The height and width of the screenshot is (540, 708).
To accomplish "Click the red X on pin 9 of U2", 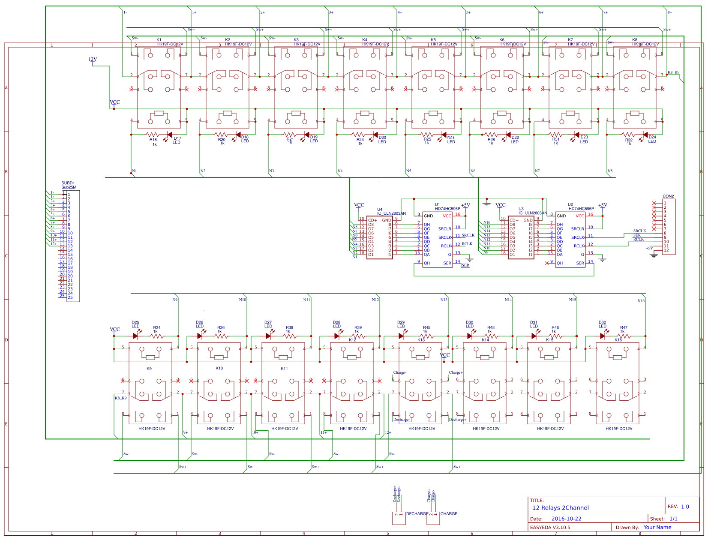I will (548, 264).
